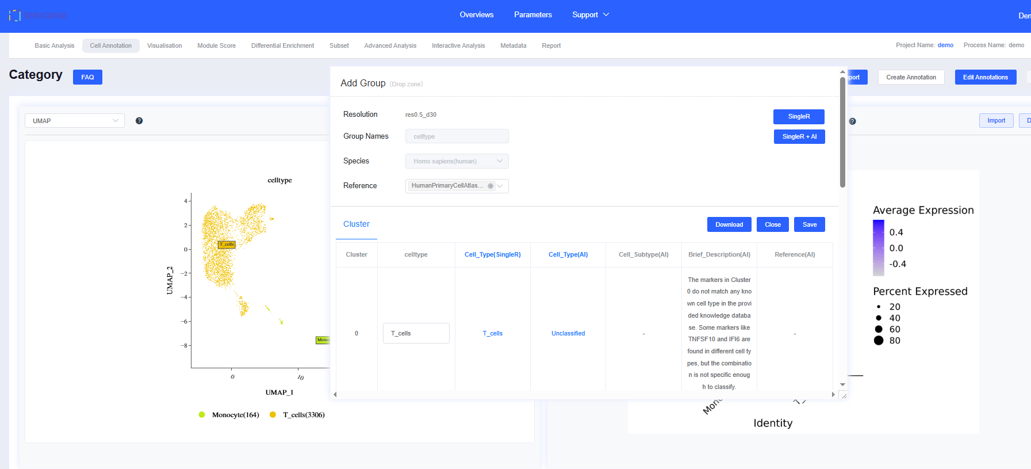Screen dimensions: 1031x469
Task: Click the panel scroll-left arrow at bottom
Action: point(335,395)
